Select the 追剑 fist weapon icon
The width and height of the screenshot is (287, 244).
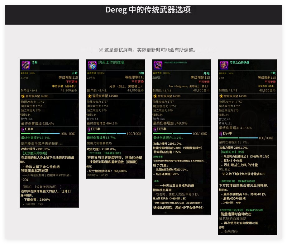[26, 65]
